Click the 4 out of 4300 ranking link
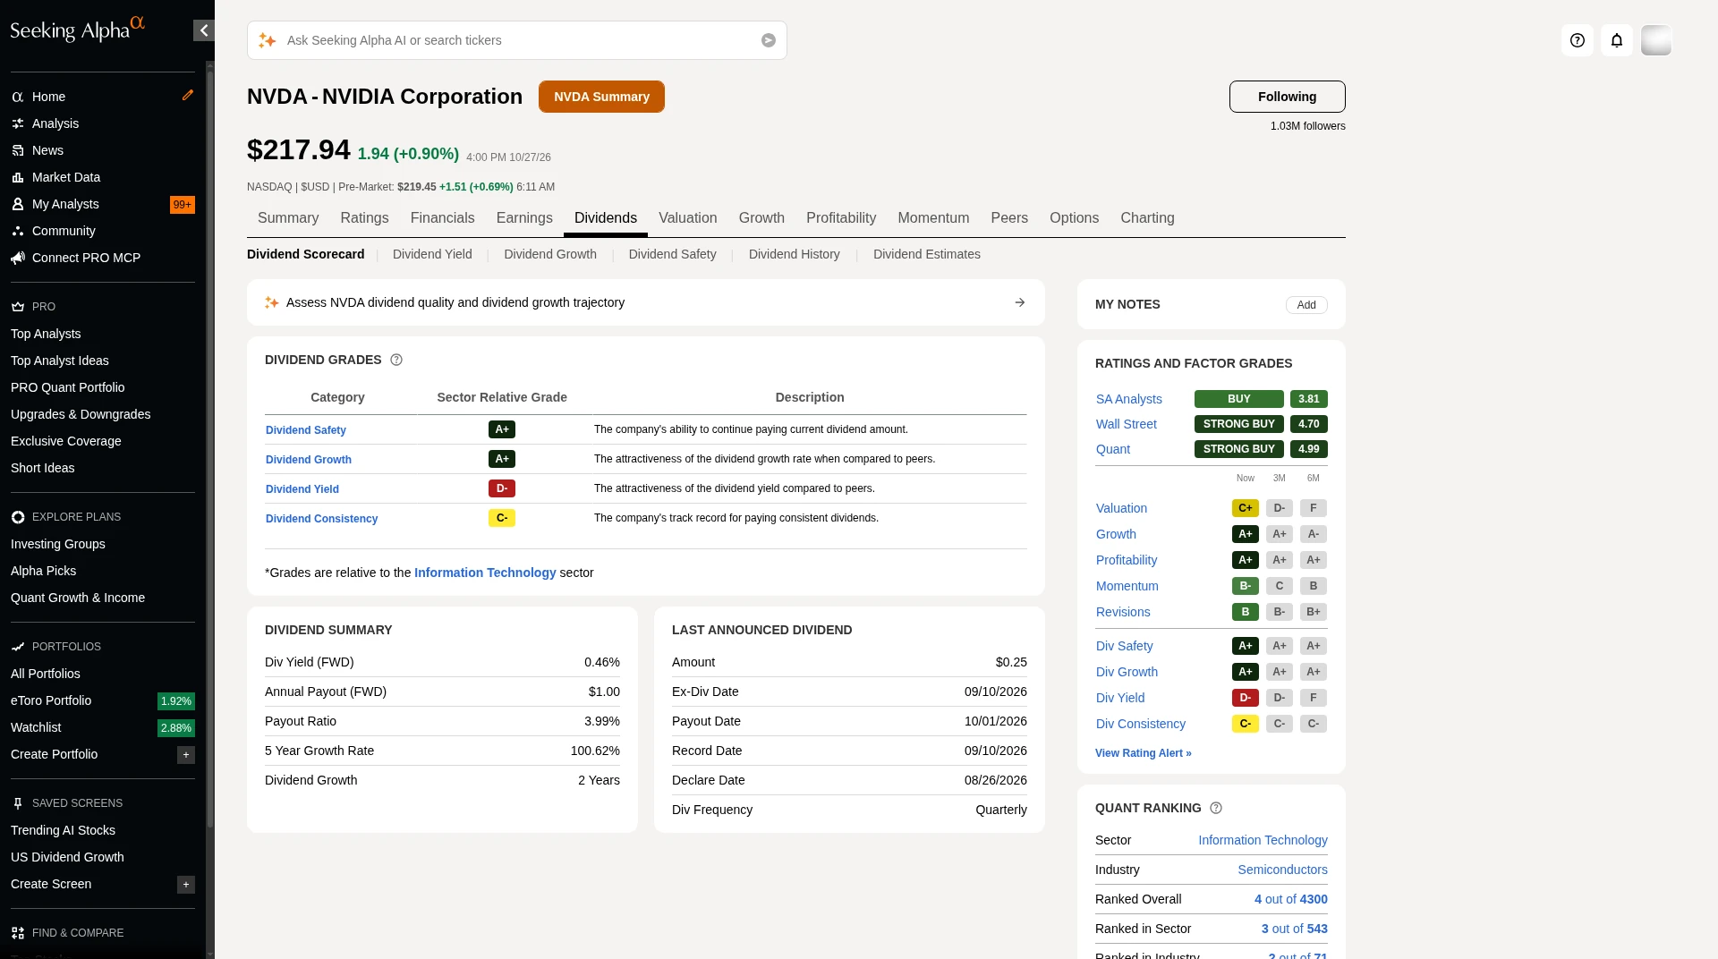The height and width of the screenshot is (959, 1718). point(1290,899)
